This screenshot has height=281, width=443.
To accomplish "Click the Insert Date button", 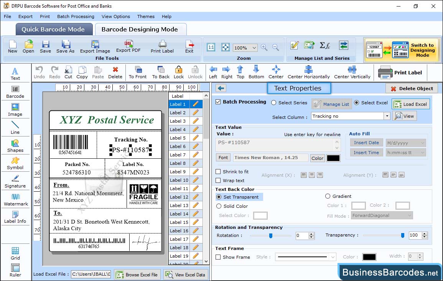I will (x=366, y=143).
